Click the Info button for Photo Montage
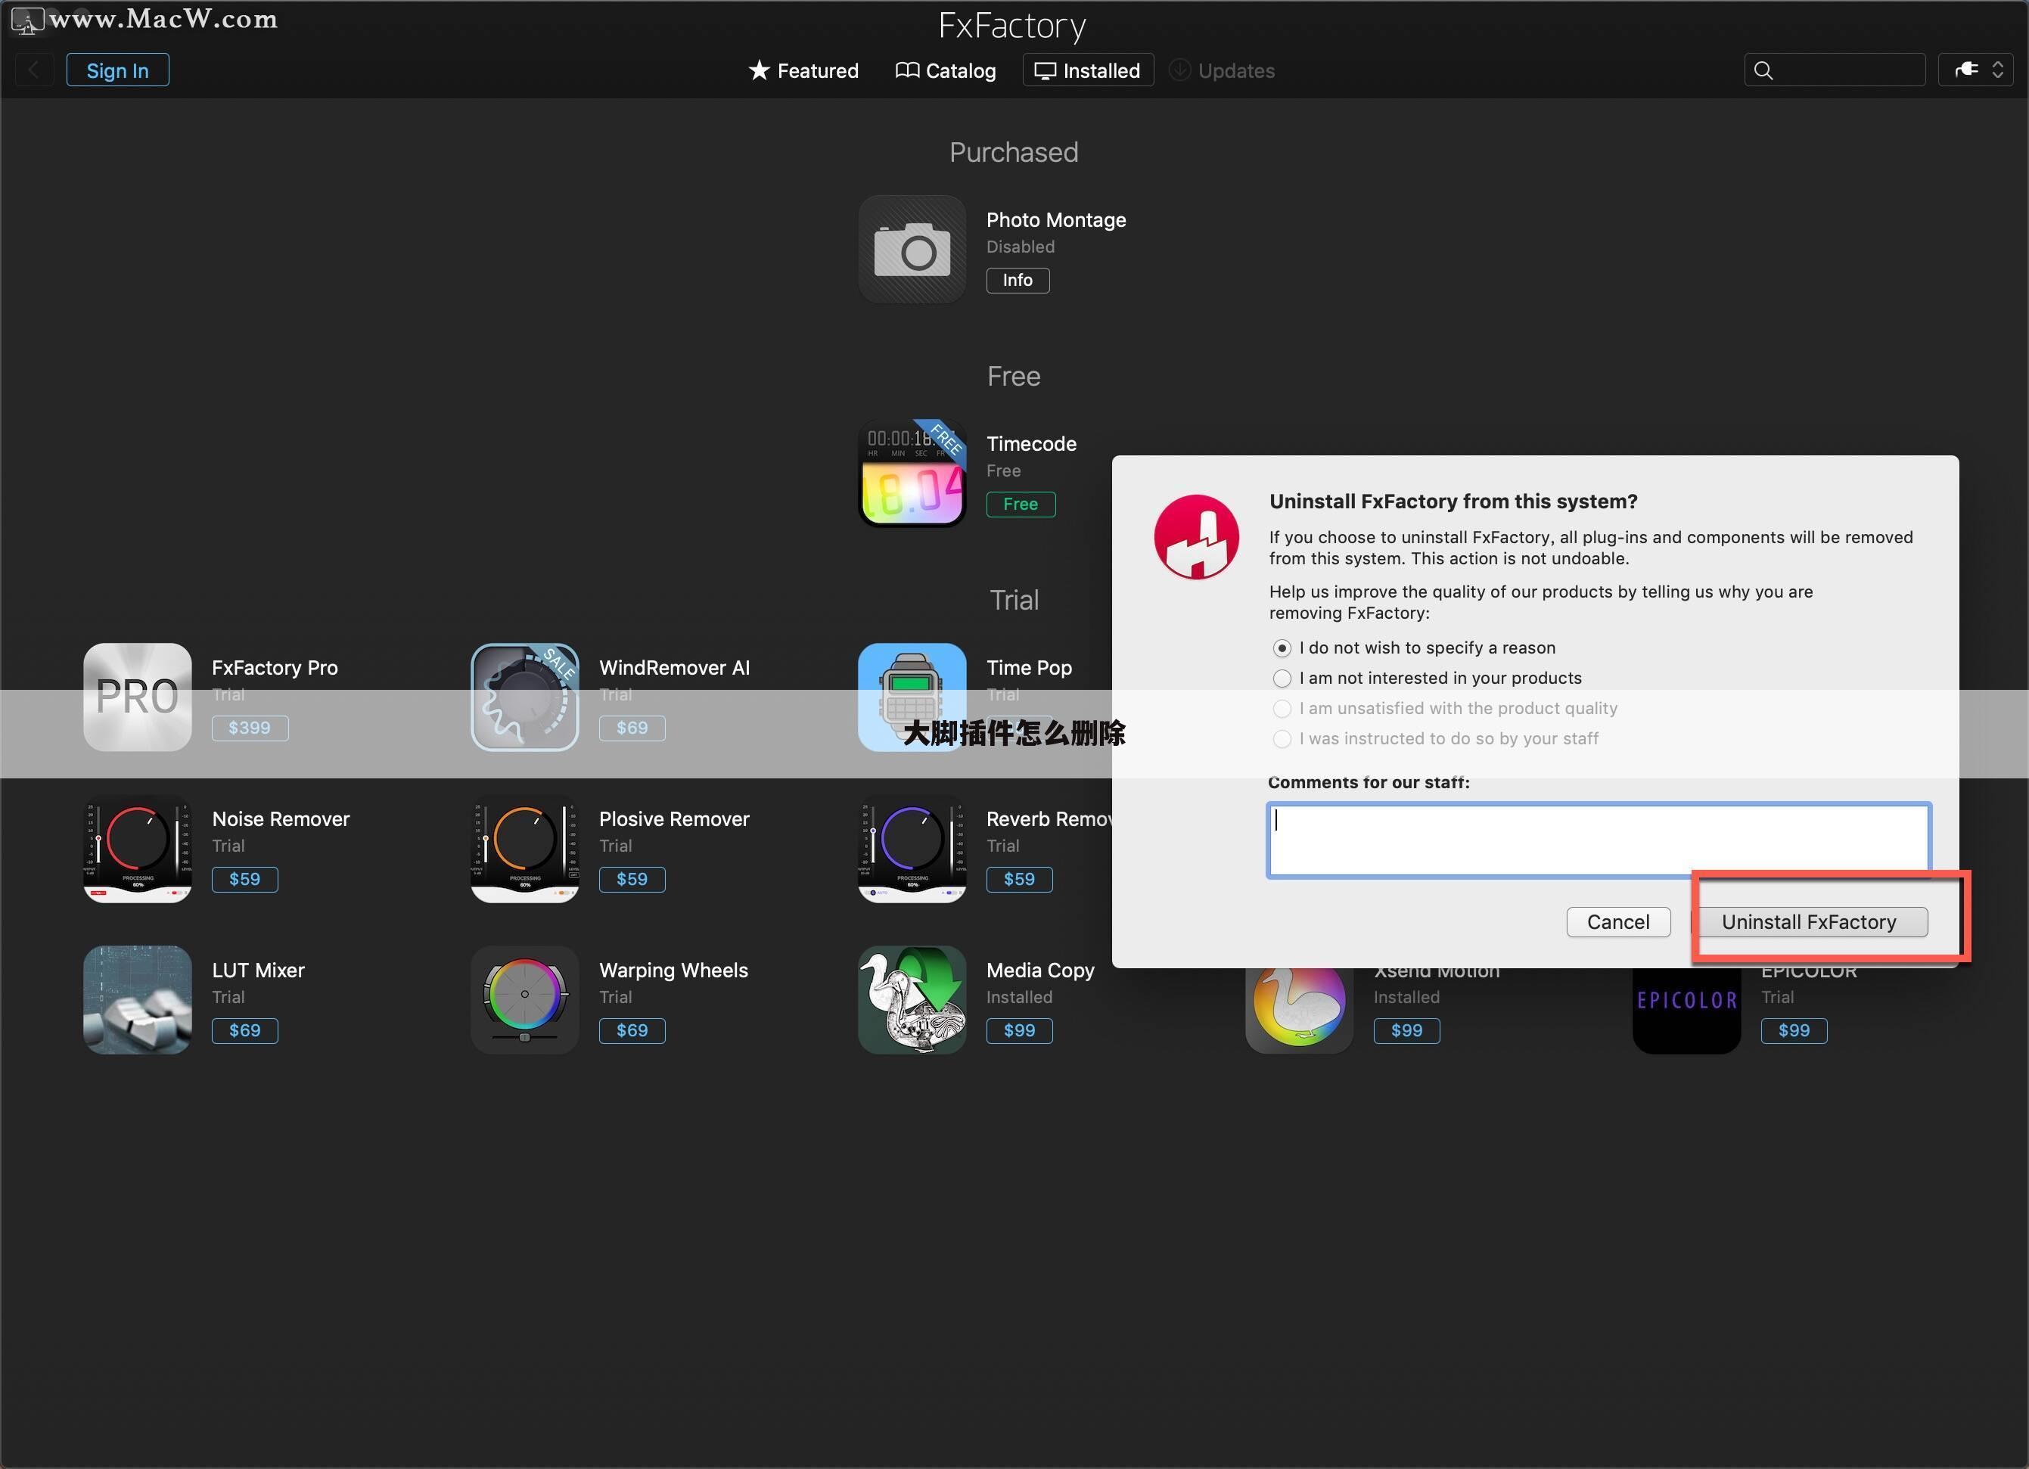 [1018, 280]
